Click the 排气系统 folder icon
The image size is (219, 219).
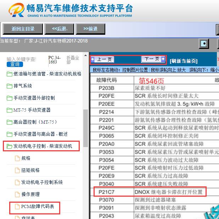click(x=9, y=86)
